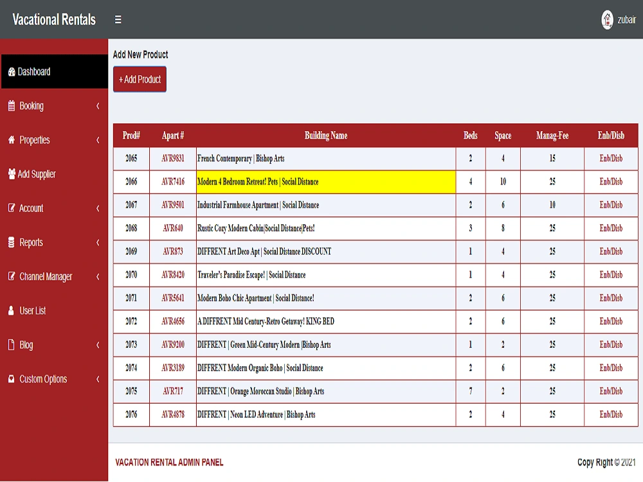
Task: Toggle Enb/Disb for product 2068
Action: 611,228
